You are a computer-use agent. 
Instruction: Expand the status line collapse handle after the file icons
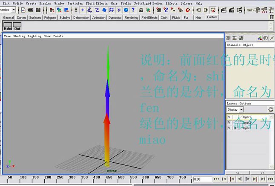(x=44, y=10)
